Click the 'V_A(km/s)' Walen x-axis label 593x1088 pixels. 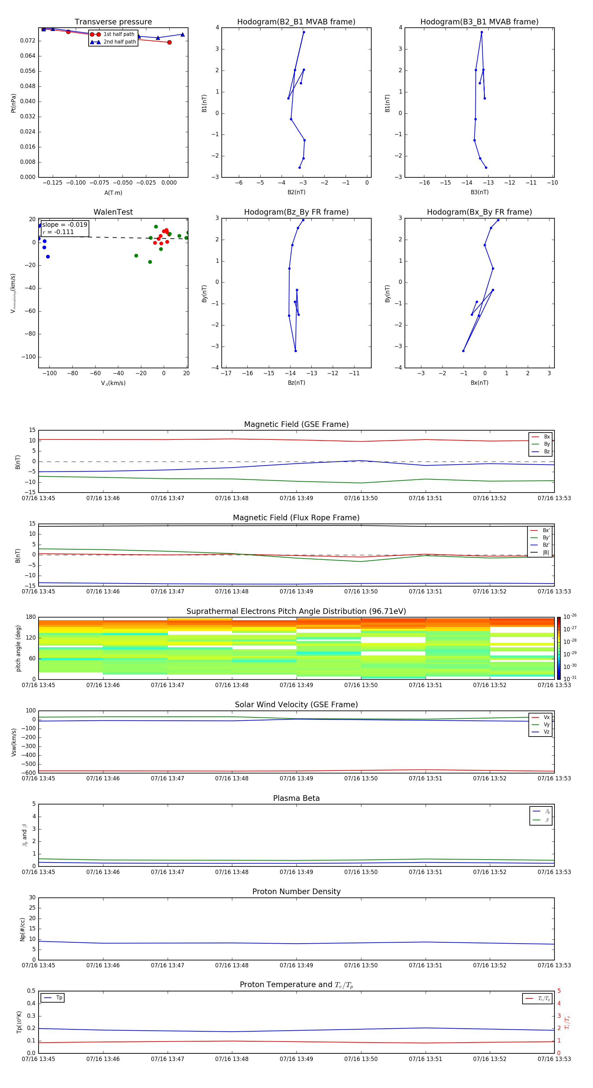pos(113,383)
